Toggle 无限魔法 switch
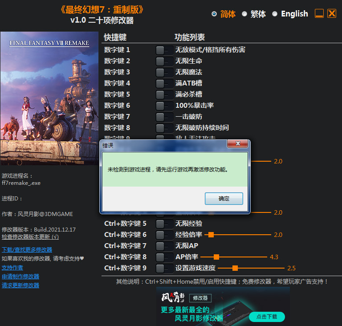This screenshot has width=342, height=326. point(164,73)
